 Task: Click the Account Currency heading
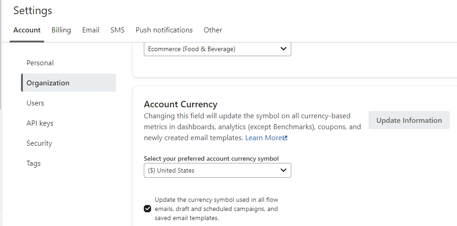[180, 104]
